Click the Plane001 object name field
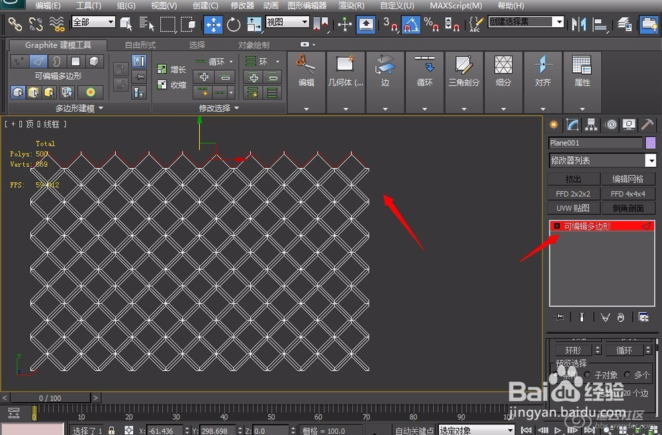Image resolution: width=662 pixels, height=435 pixels. [595, 143]
